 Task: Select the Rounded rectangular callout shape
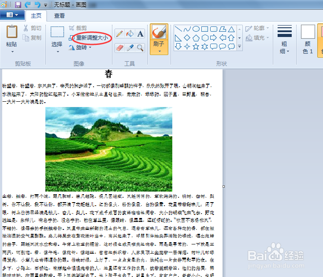pos(214,47)
